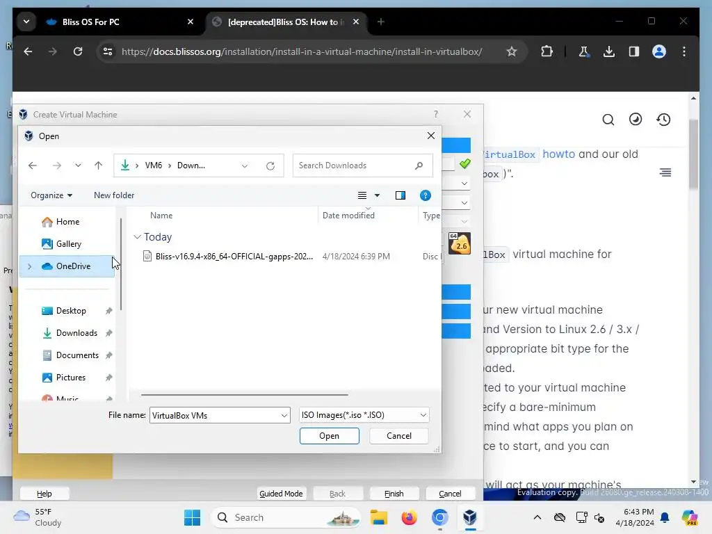Open the view options dropdown arrow

pyautogui.click(x=377, y=195)
